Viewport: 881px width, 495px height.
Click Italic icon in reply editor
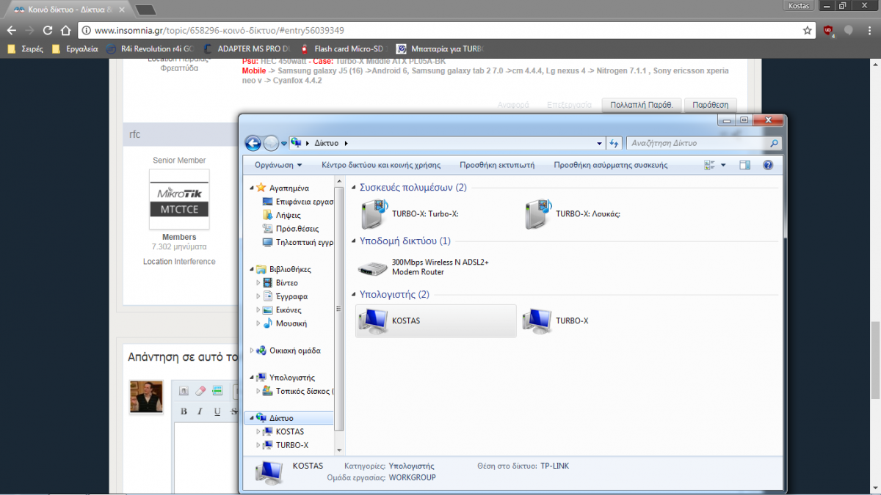200,411
